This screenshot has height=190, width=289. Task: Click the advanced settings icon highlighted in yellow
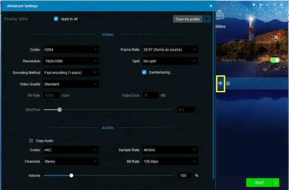click(220, 83)
